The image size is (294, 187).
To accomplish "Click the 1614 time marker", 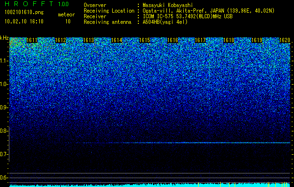I will (117, 40).
